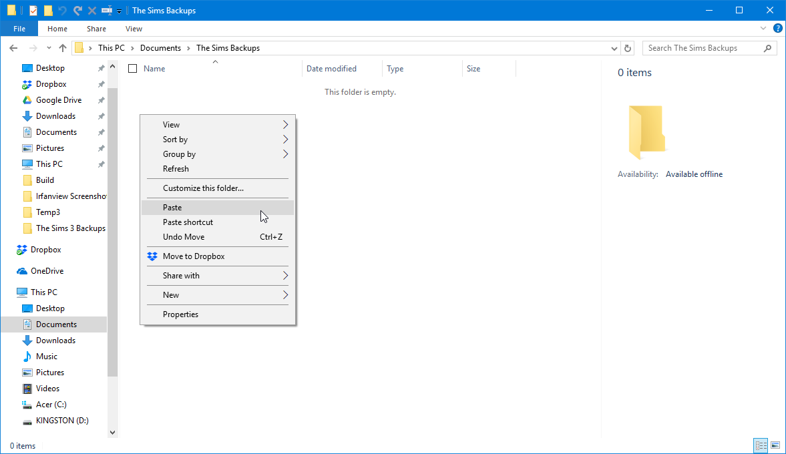
Task: Open the Share ribbon tab
Action: tap(96, 29)
